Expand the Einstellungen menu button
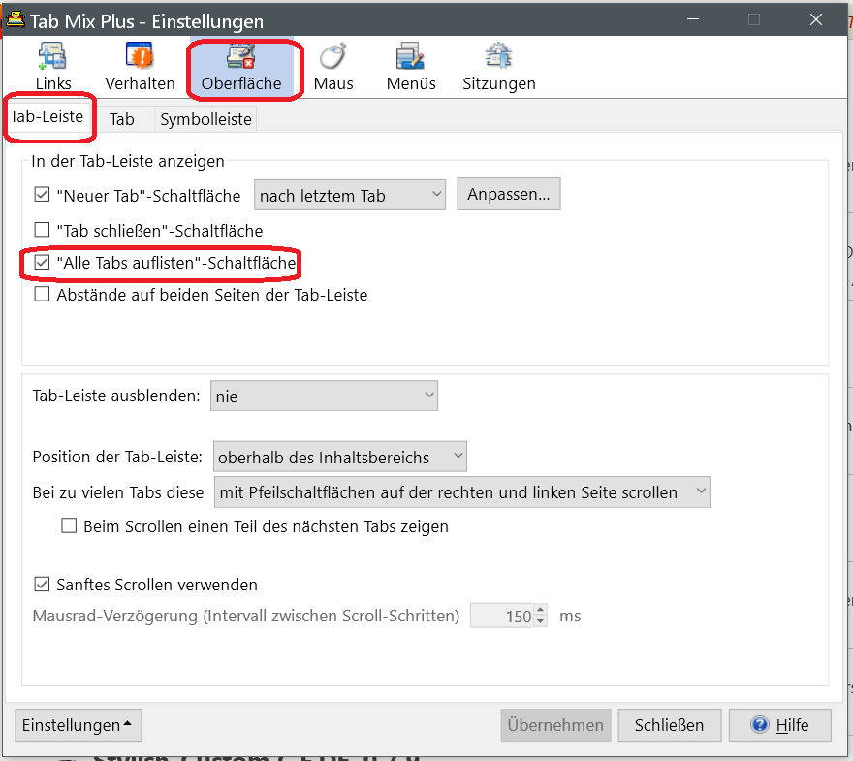 [79, 724]
